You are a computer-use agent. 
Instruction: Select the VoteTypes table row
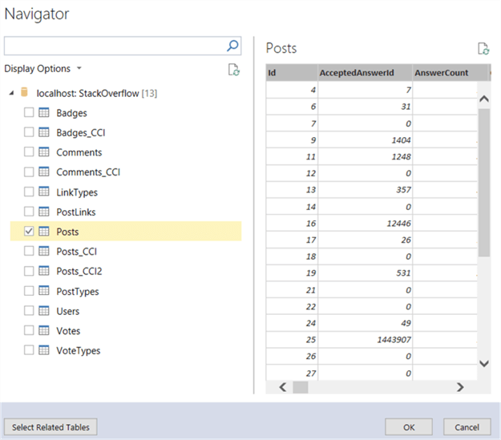(126, 350)
